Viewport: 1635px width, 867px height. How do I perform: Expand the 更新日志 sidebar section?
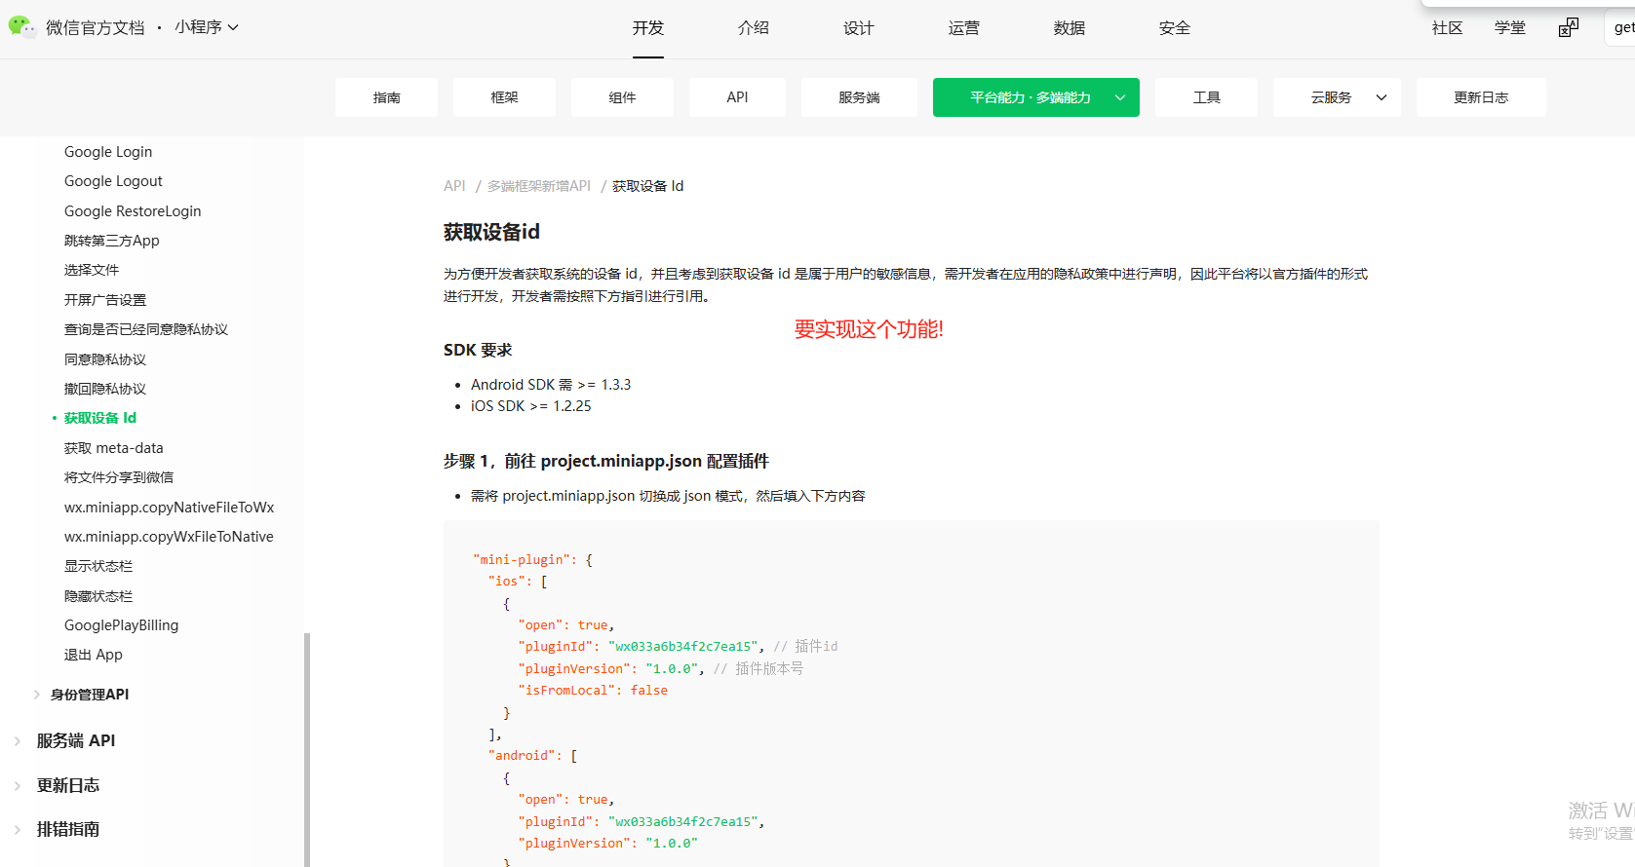click(x=18, y=786)
